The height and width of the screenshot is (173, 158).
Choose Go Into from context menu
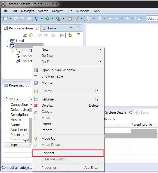68,56
